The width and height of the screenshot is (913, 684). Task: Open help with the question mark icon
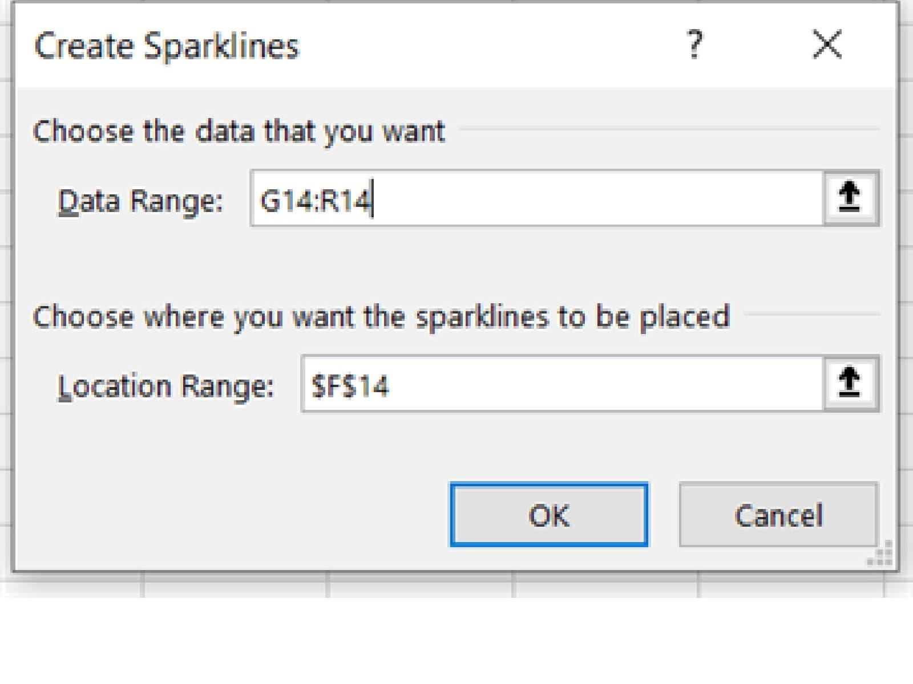click(694, 45)
